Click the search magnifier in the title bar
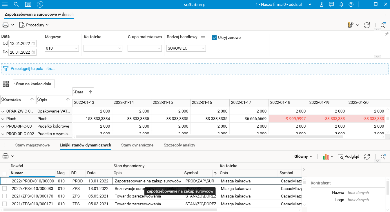This screenshot has height=212, width=390. click(16, 4)
